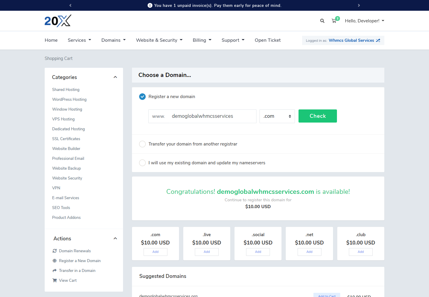The image size is (429, 297).
Task: Click the domain name input field
Action: coord(212,116)
